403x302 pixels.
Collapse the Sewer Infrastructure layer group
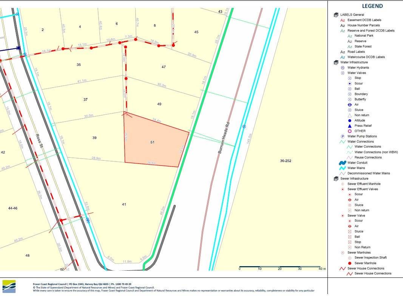point(336,179)
